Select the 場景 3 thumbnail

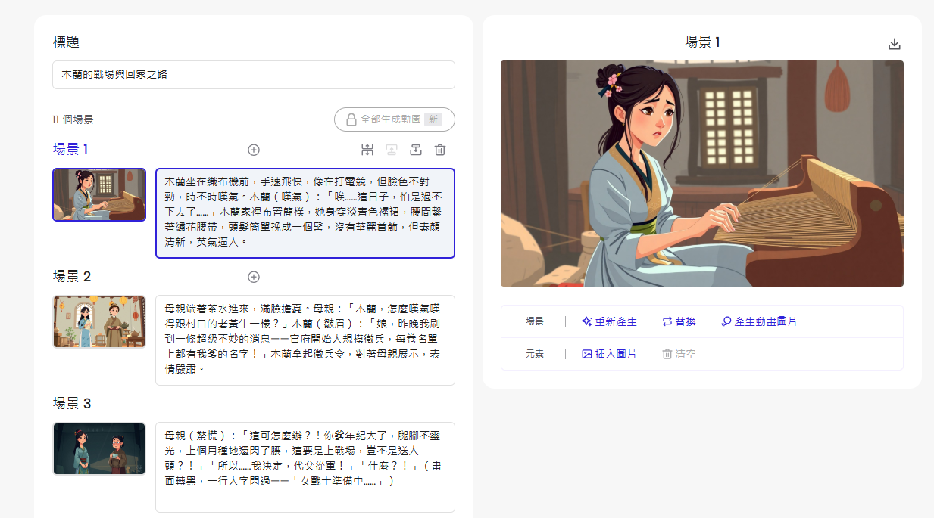[99, 448]
